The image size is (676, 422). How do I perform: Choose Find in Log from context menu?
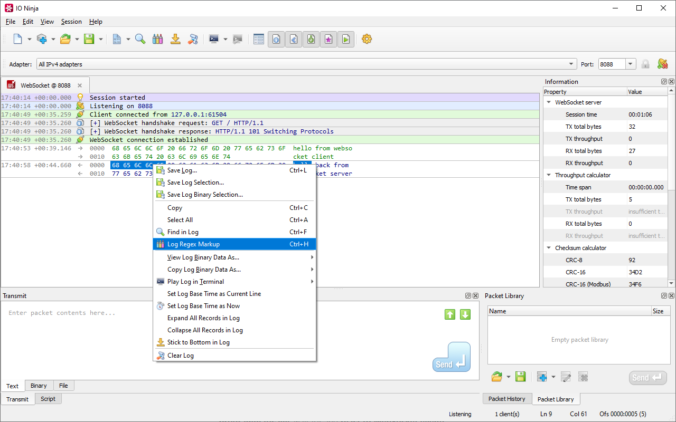pos(234,232)
